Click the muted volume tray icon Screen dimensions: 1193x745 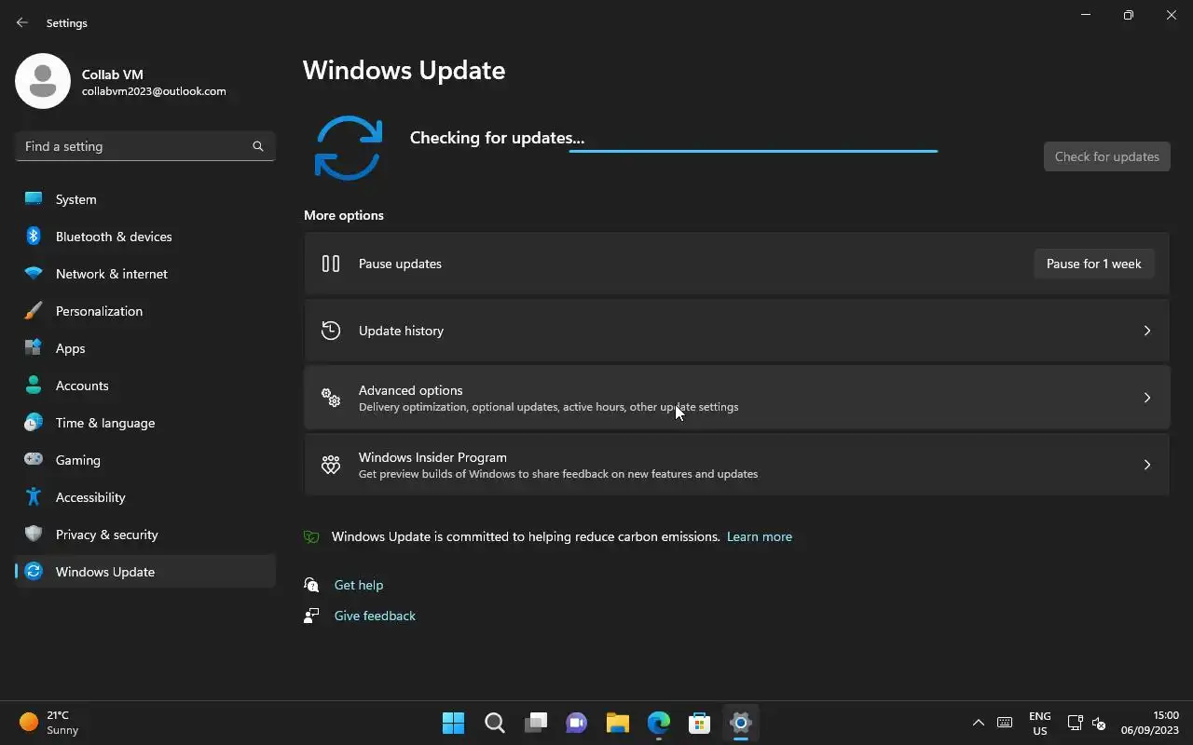point(1099,723)
